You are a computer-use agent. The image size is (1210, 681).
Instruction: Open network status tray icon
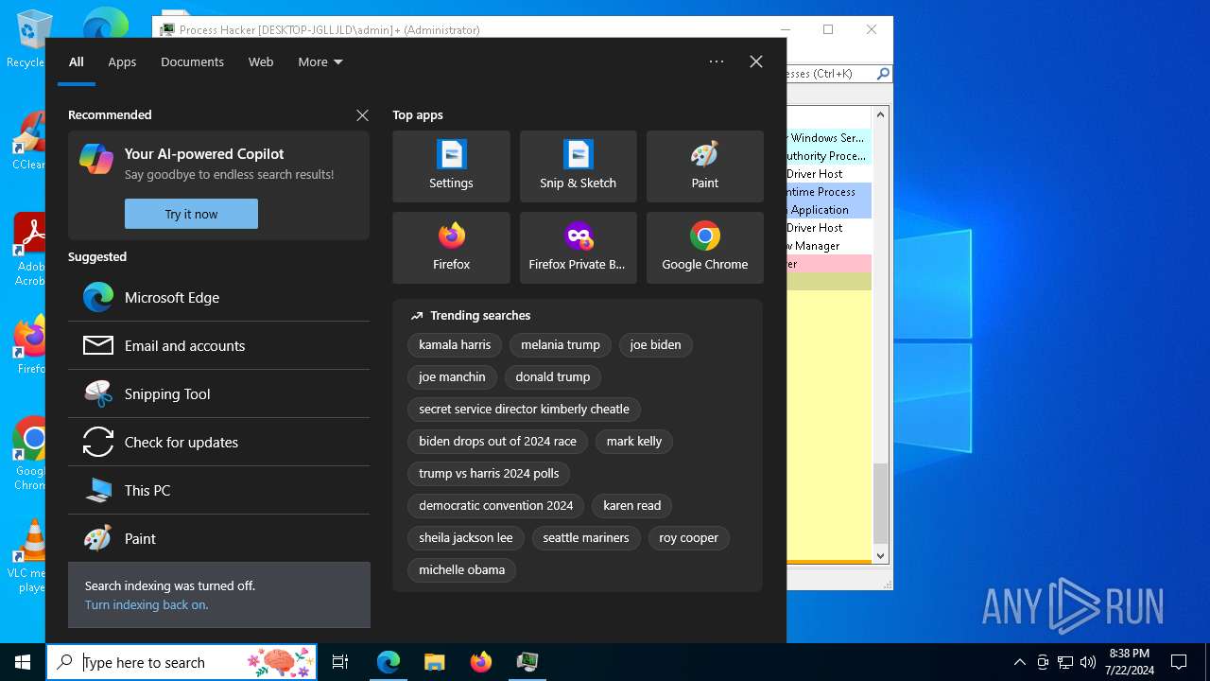1065,662
